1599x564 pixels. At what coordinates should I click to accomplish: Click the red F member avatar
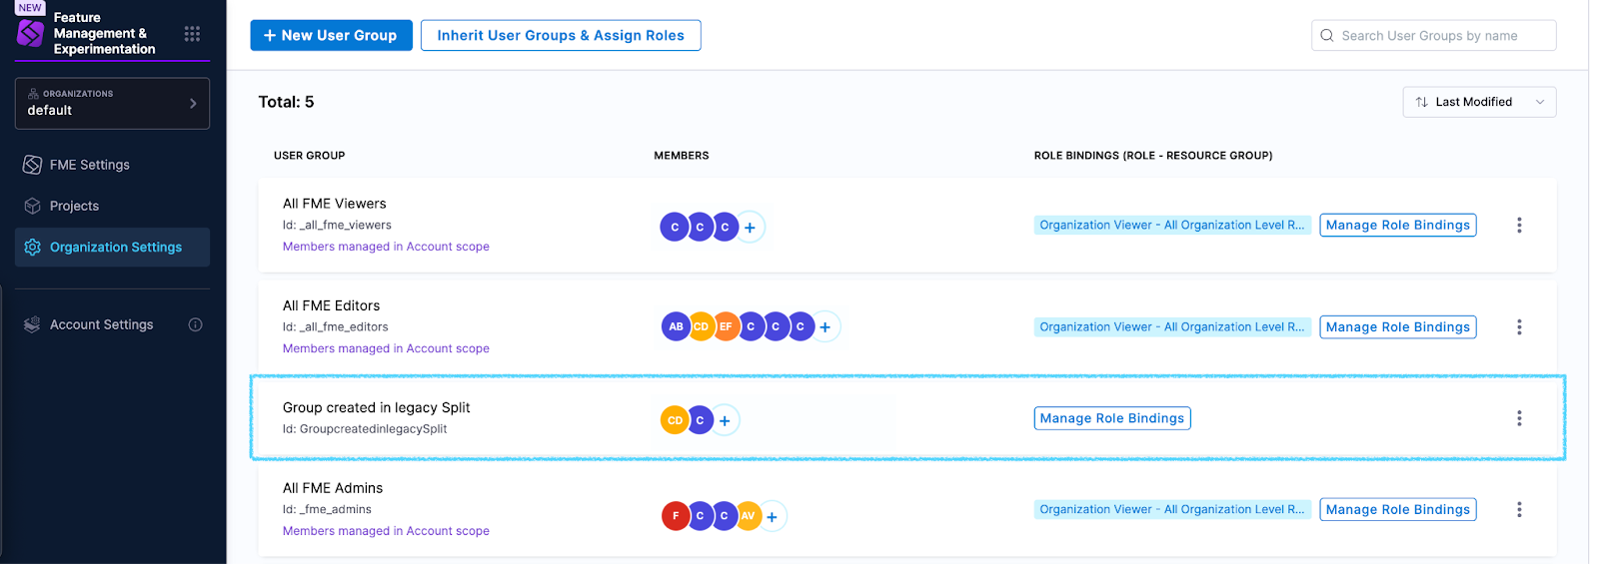(676, 516)
